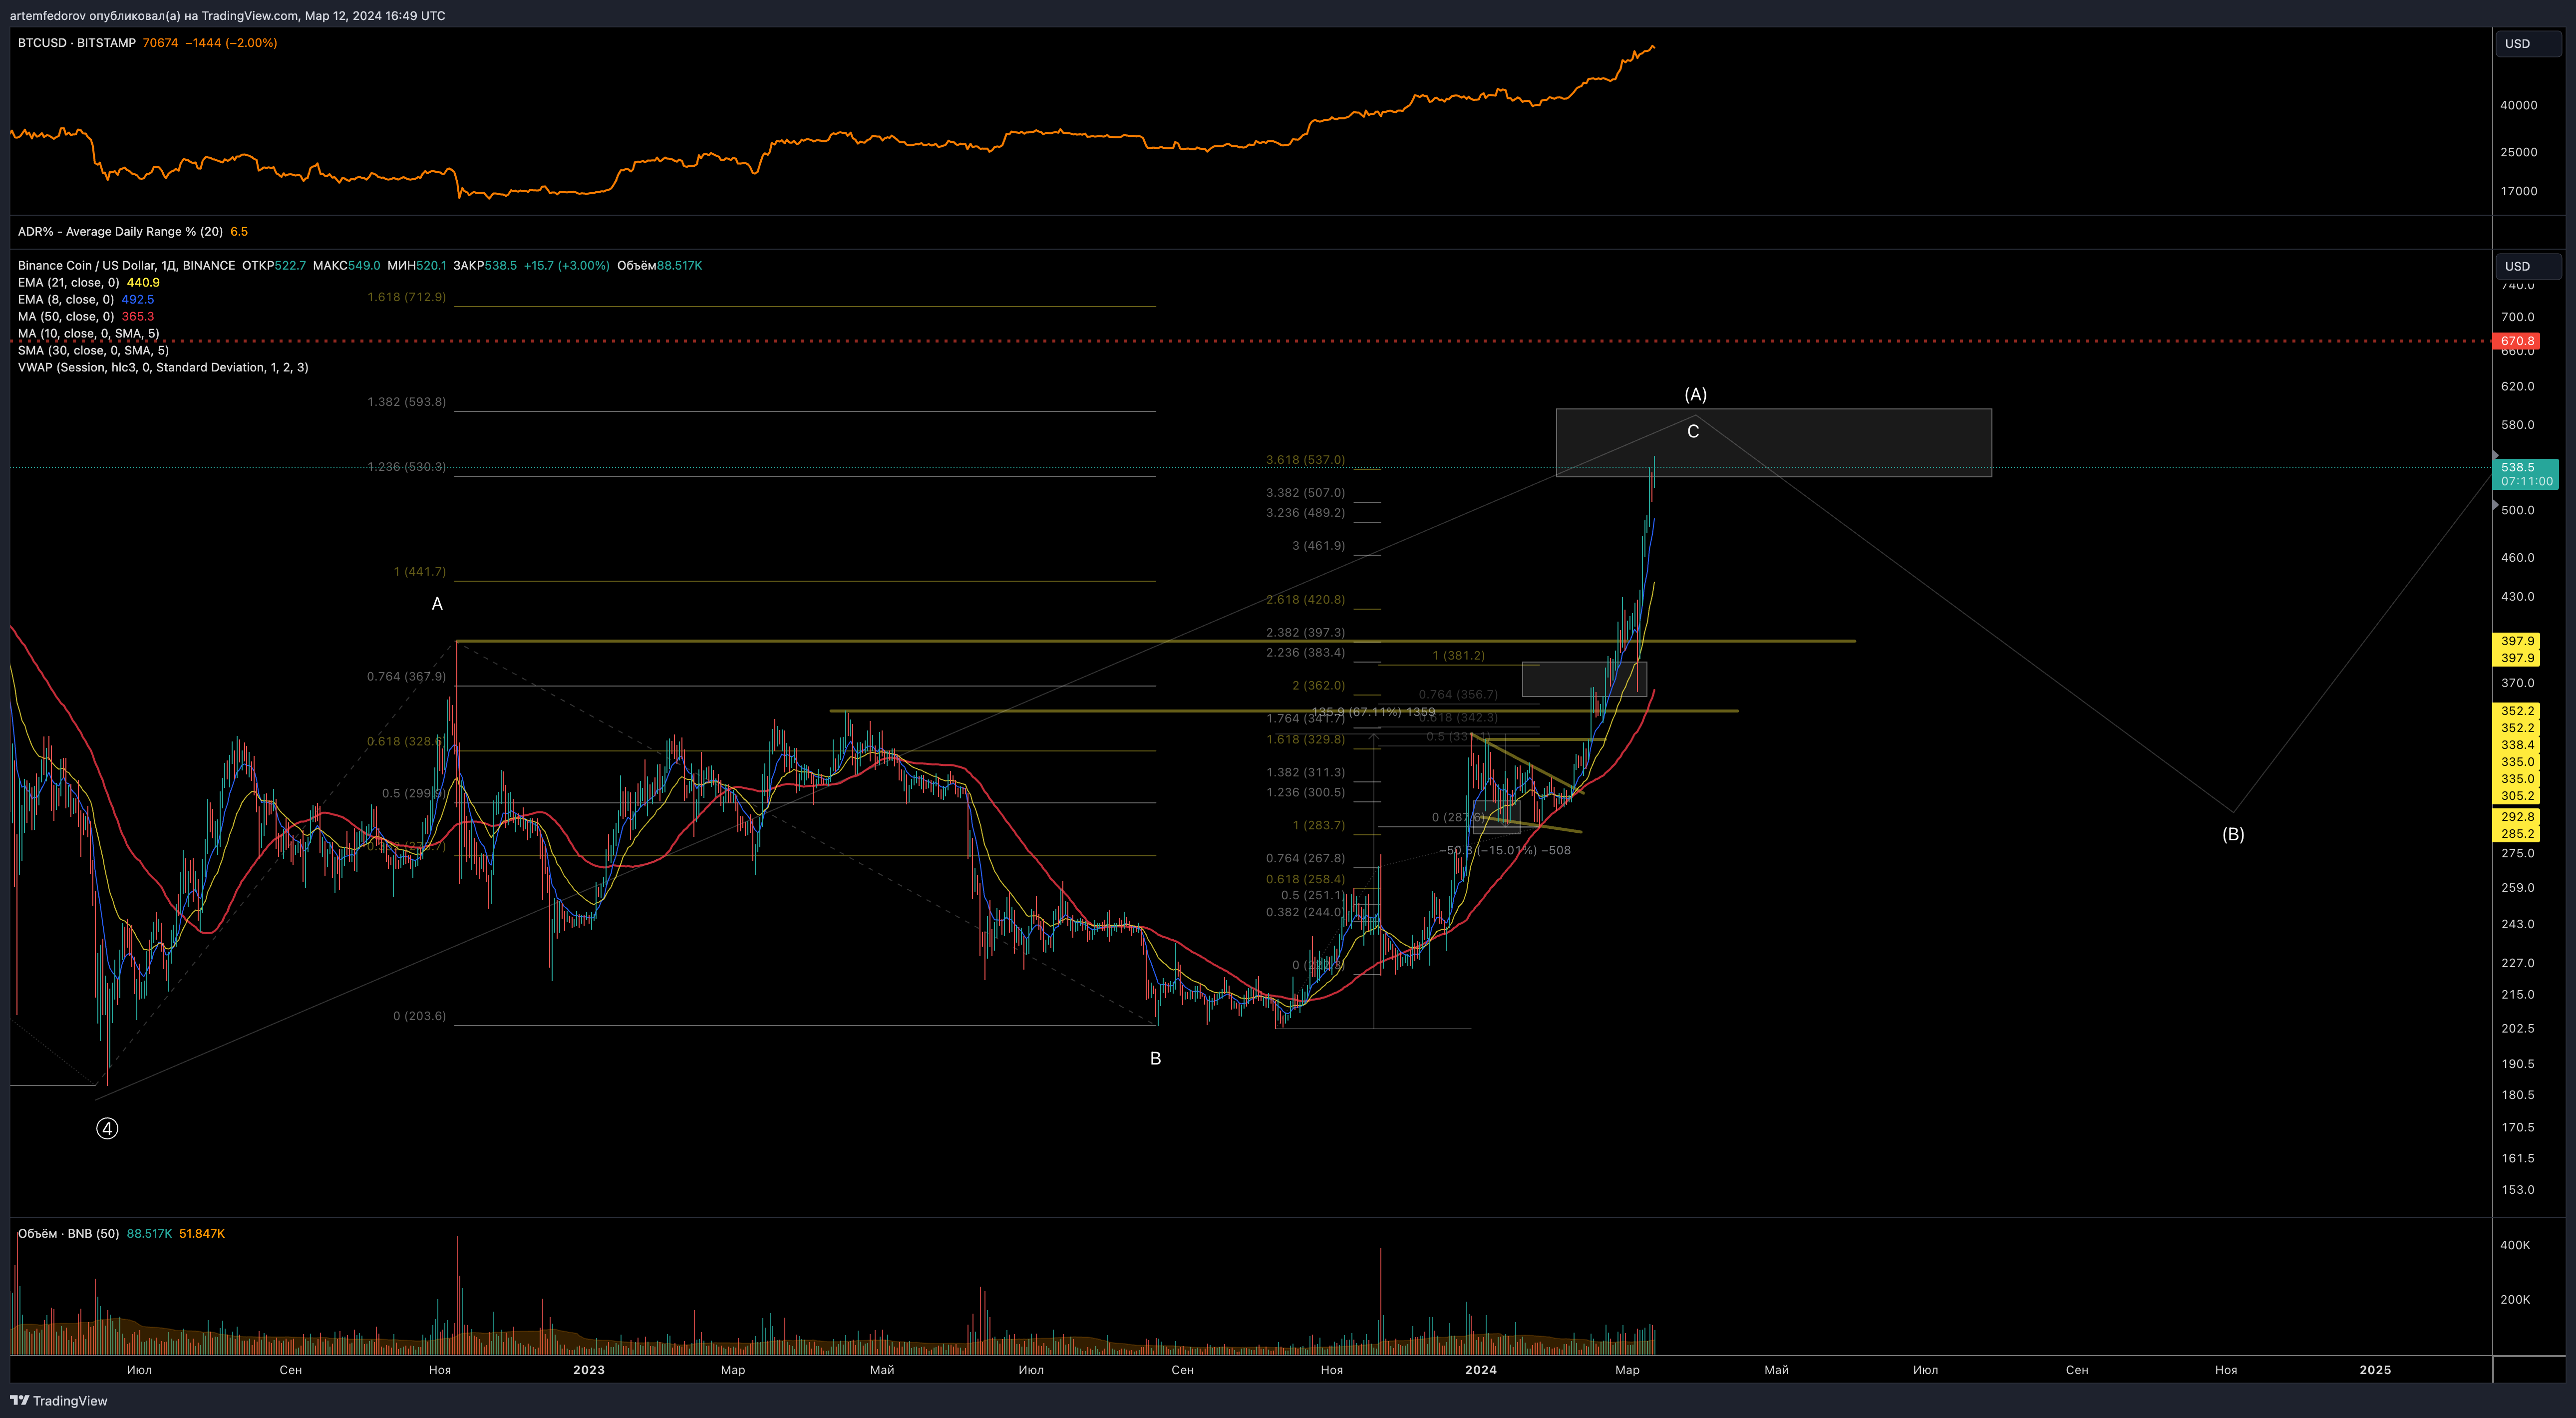Select the (B) projected wave label
Viewport: 2576px width, 1418px height.
[2233, 834]
